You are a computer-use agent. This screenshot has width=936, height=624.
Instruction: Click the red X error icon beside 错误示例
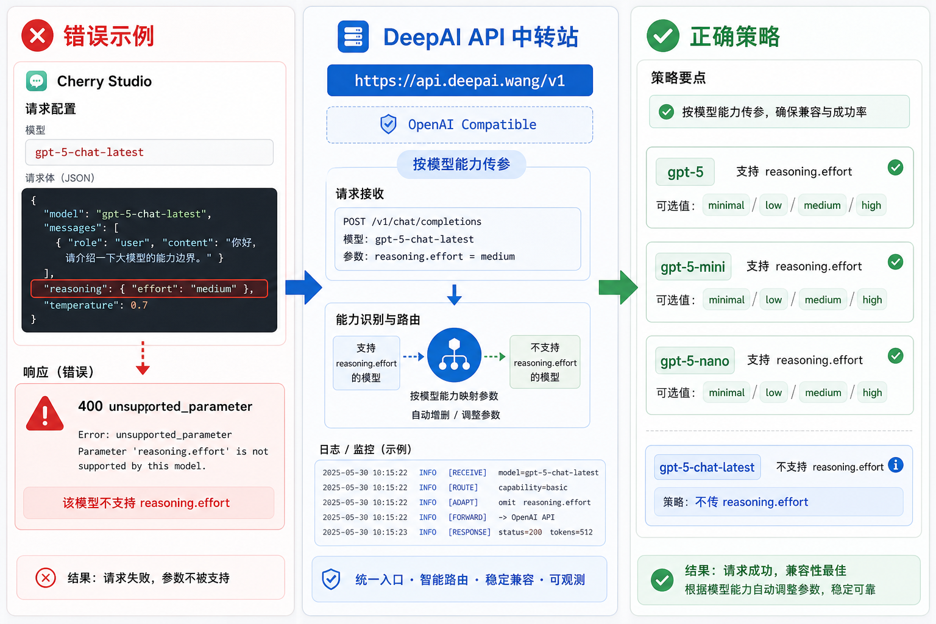click(x=38, y=36)
